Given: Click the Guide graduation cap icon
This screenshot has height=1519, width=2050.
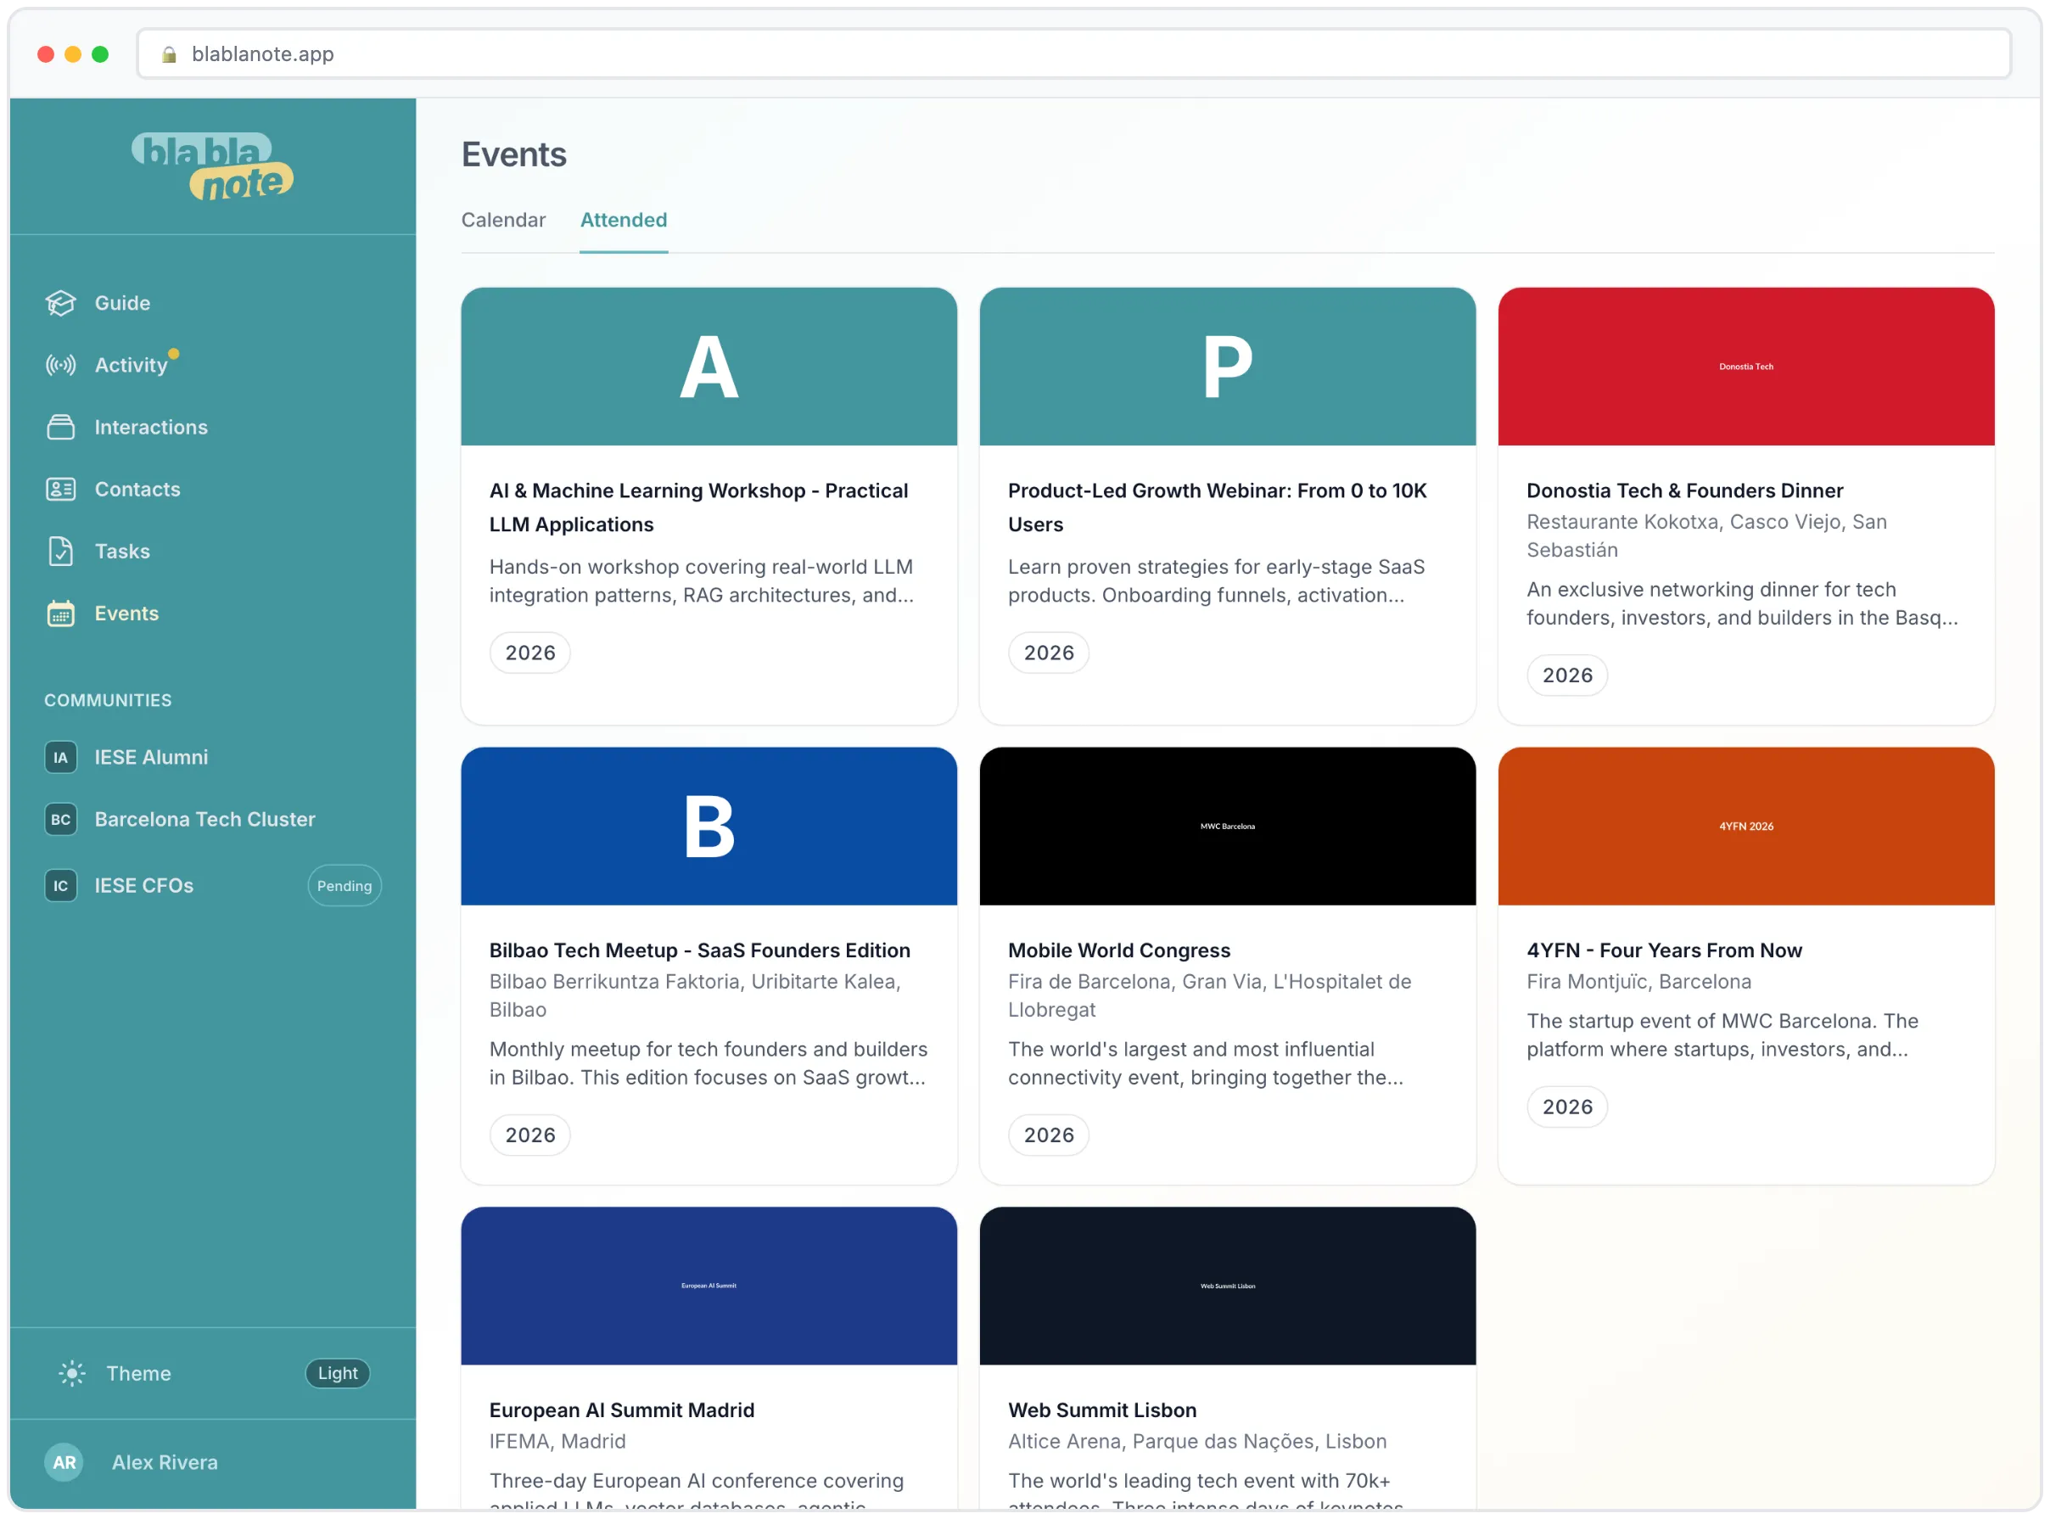Looking at the screenshot, I should pos(61,304).
